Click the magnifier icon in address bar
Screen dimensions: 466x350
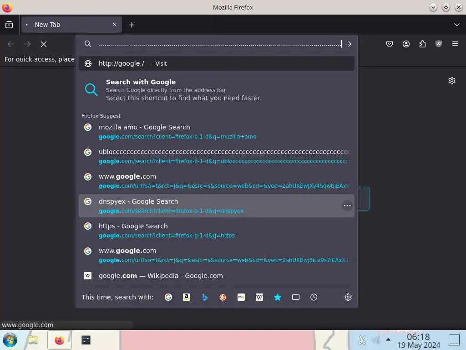tap(88, 44)
